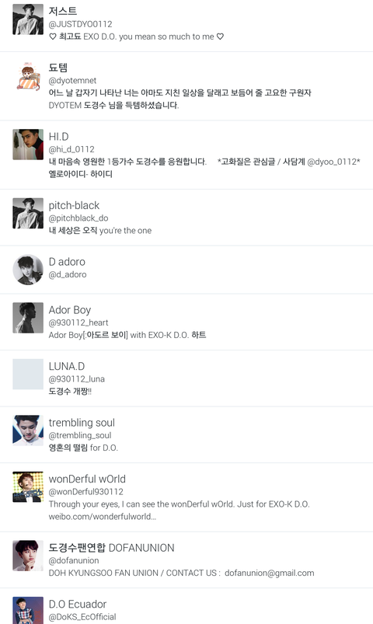
Task: Open the HI.D profile picture
Action: [28, 145]
